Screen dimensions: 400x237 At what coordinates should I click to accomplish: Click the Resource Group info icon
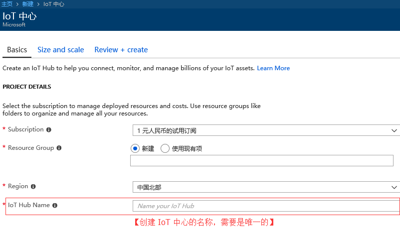point(59,148)
